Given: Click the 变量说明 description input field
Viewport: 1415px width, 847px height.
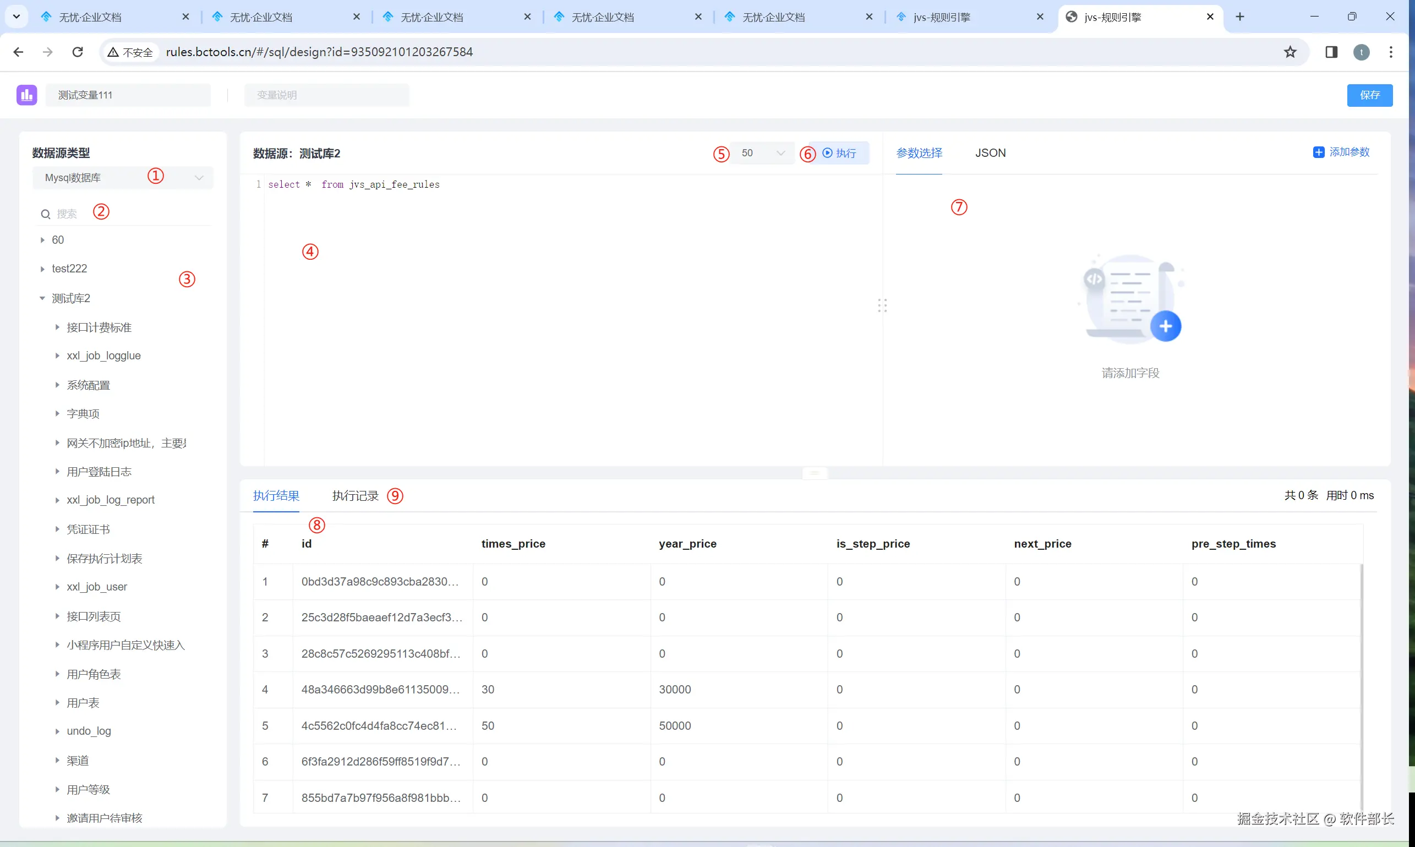Looking at the screenshot, I should [326, 95].
